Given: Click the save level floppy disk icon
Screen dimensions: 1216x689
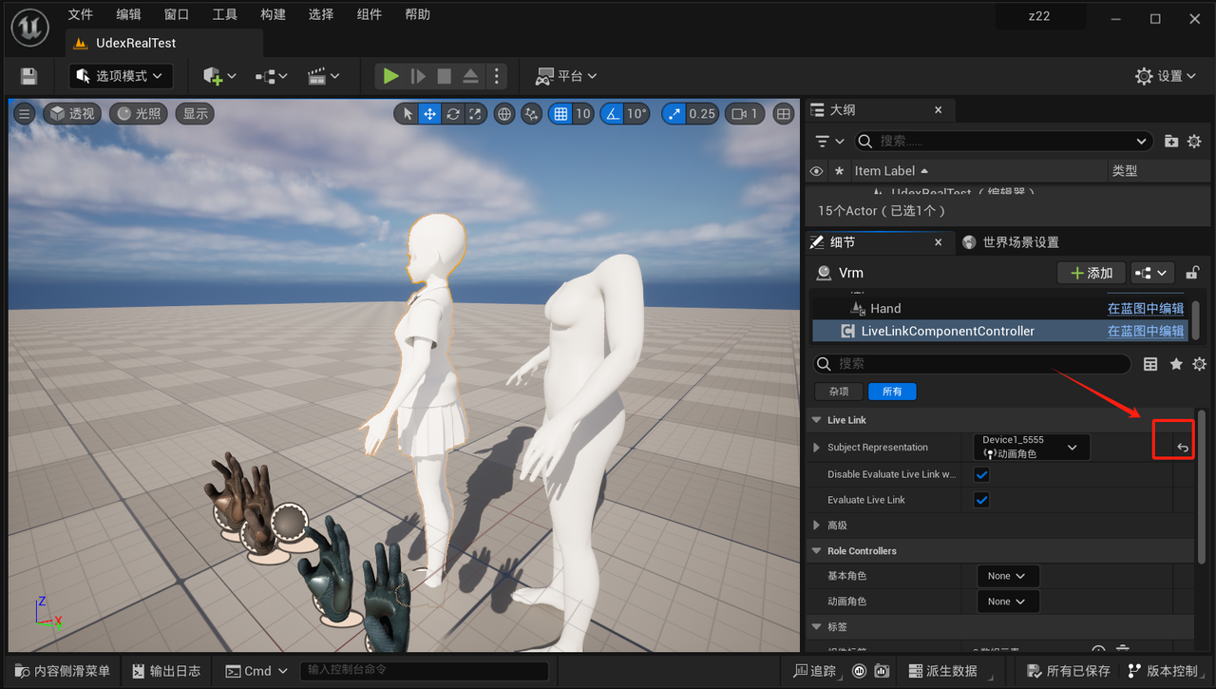Looking at the screenshot, I should pyautogui.click(x=28, y=76).
